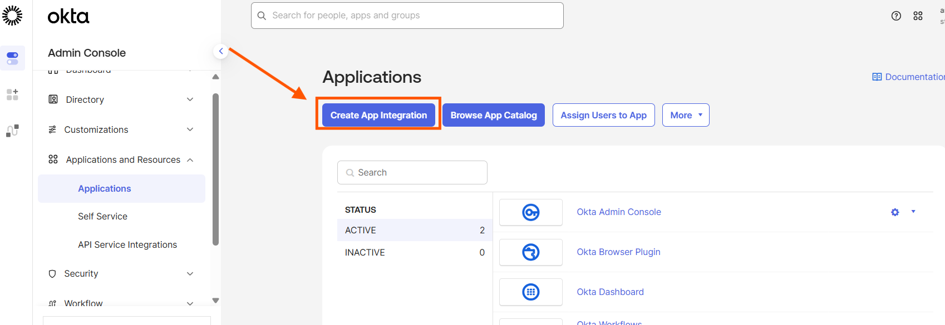Click the magnifier icon in applications search
Screen dimensions: 945x325
[350, 173]
